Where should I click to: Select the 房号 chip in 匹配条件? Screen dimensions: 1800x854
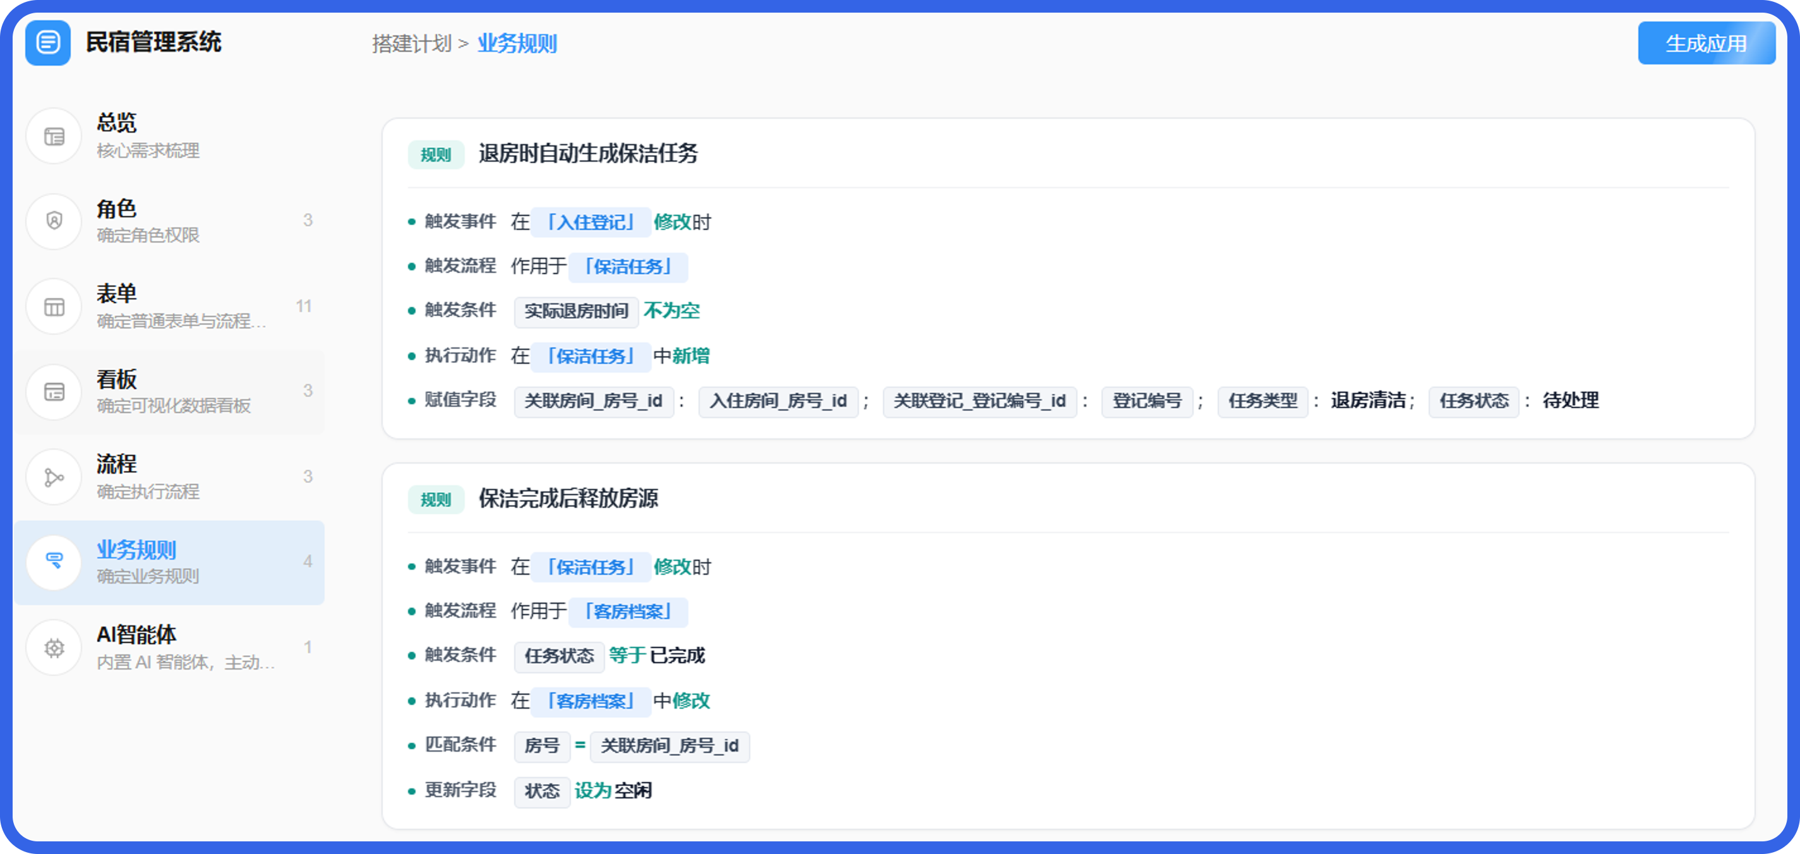543,747
